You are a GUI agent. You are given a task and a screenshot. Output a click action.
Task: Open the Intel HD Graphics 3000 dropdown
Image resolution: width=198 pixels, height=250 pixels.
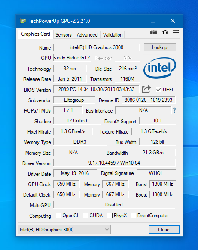[x=64, y=230]
